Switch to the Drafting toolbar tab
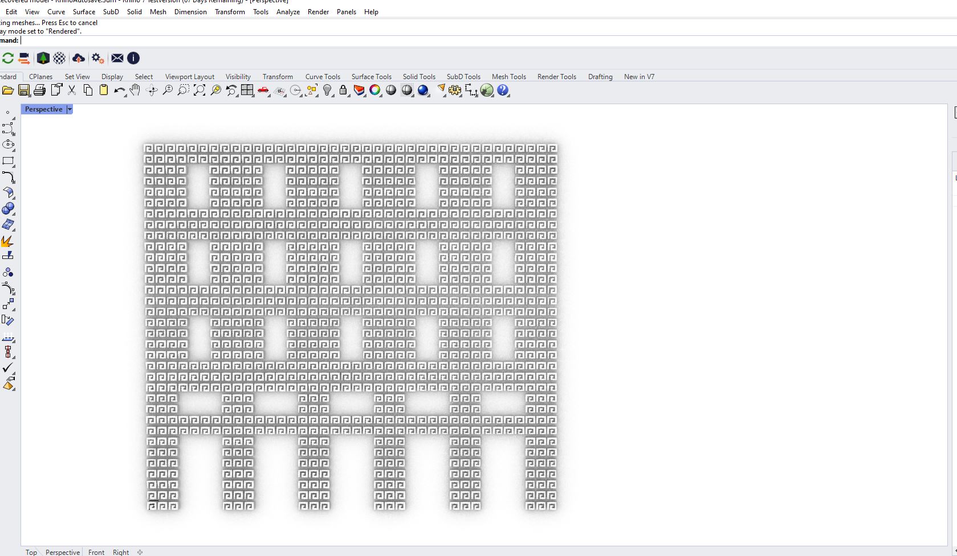 pyautogui.click(x=600, y=77)
